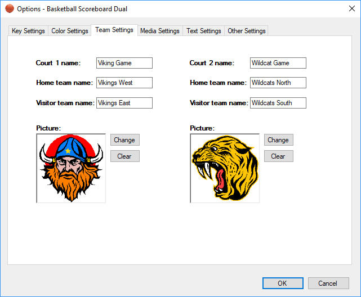The image size is (361, 297).
Task: Go to the Media Settings tab
Action: tap(160, 31)
